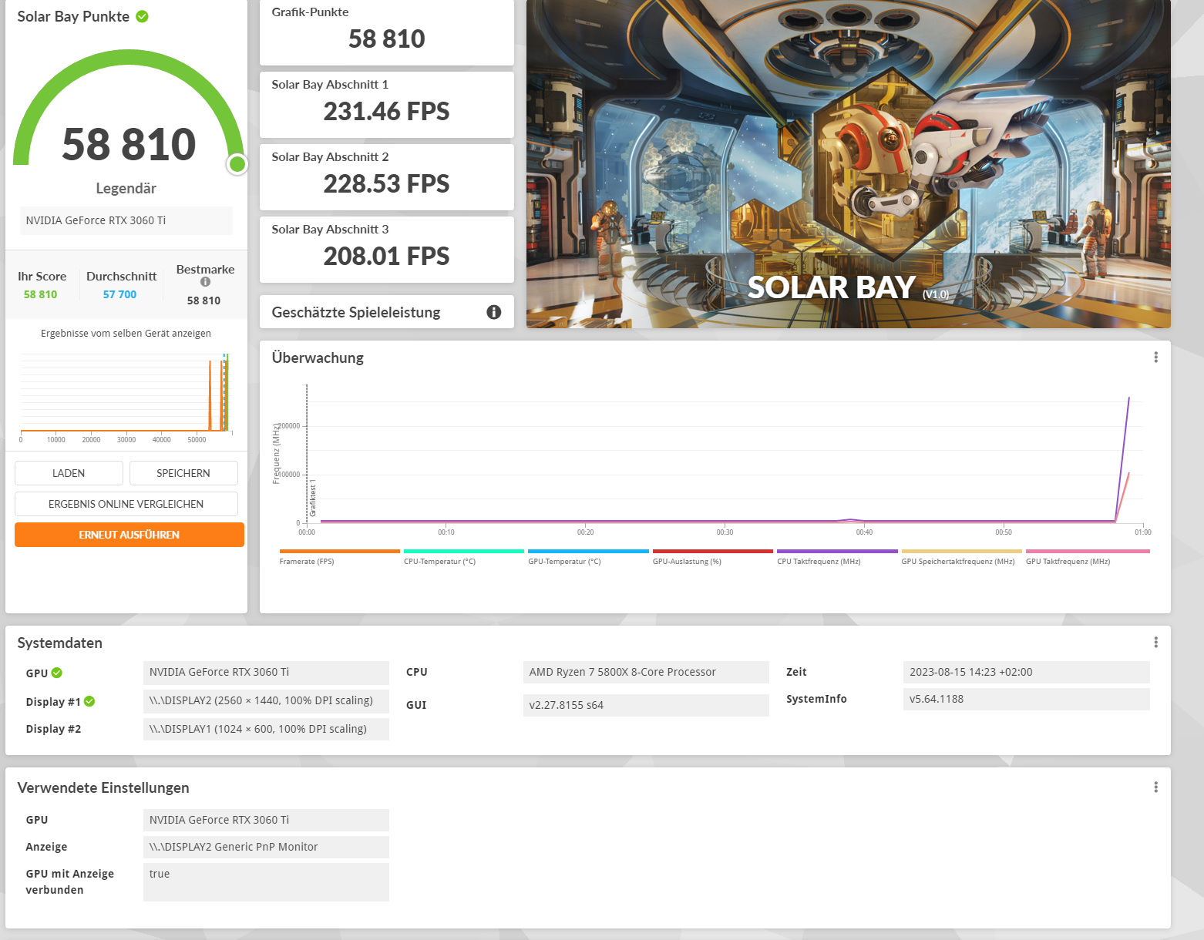Click the Display #2 DISPLAY1 value
This screenshot has height=940, width=1204.
[266, 729]
